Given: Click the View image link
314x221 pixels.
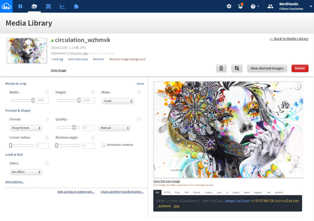Looking at the screenshot, I should click(58, 70).
